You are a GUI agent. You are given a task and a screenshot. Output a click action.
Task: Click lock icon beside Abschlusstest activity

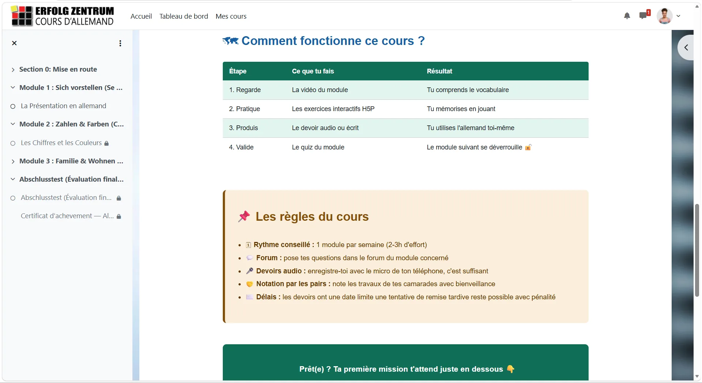click(119, 198)
